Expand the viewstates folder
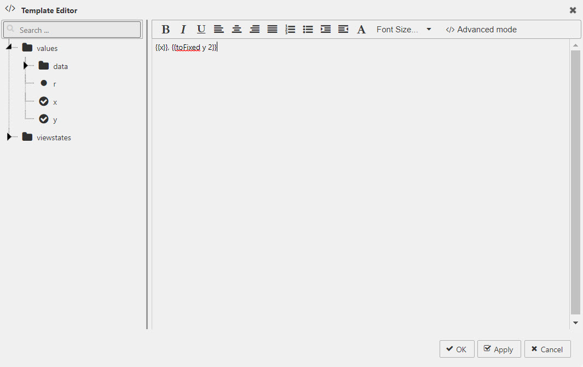 pos(10,137)
